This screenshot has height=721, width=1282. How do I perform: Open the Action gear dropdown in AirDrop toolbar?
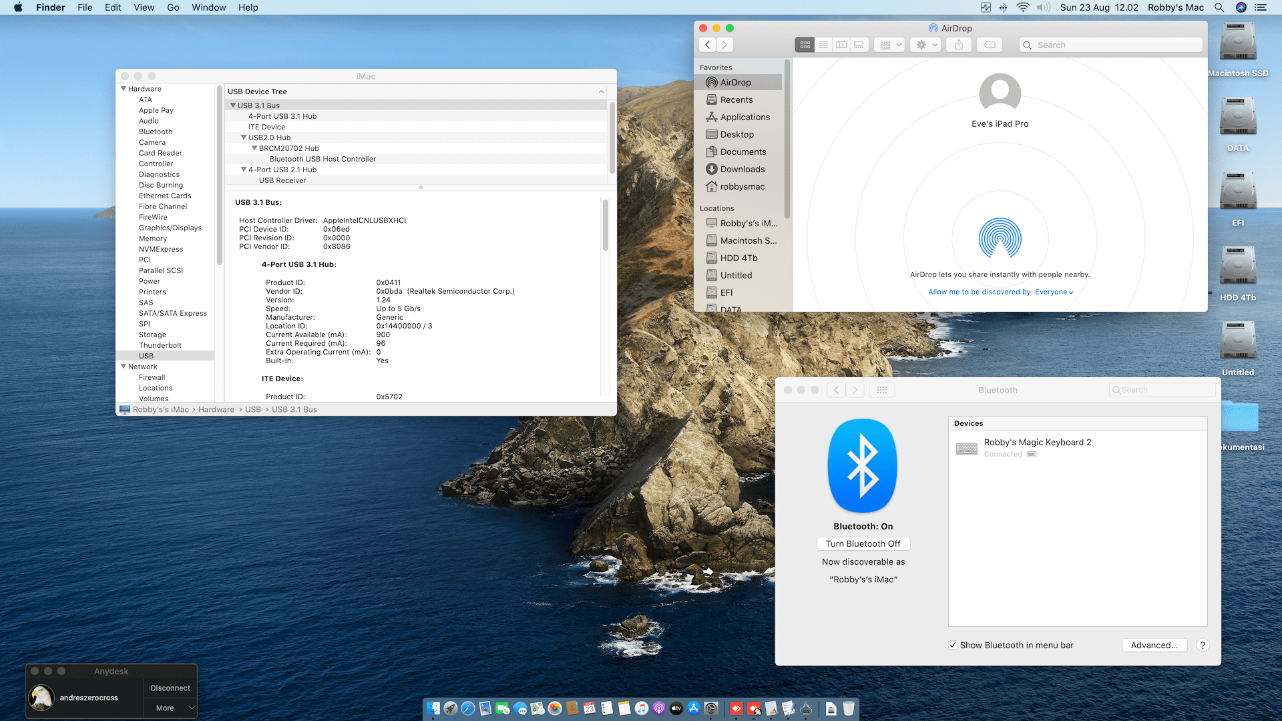point(926,45)
